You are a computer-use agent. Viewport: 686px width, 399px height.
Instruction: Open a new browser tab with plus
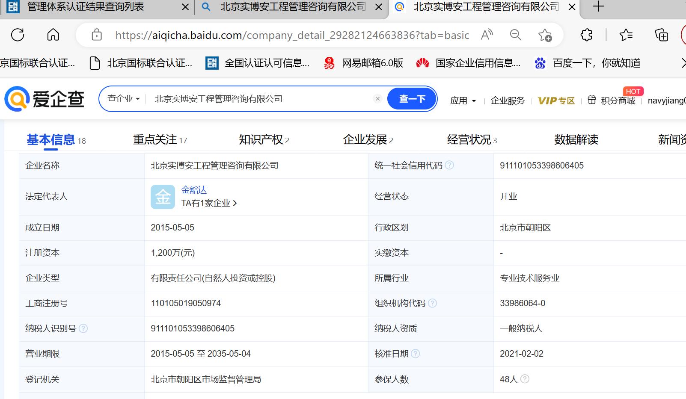coord(599,7)
